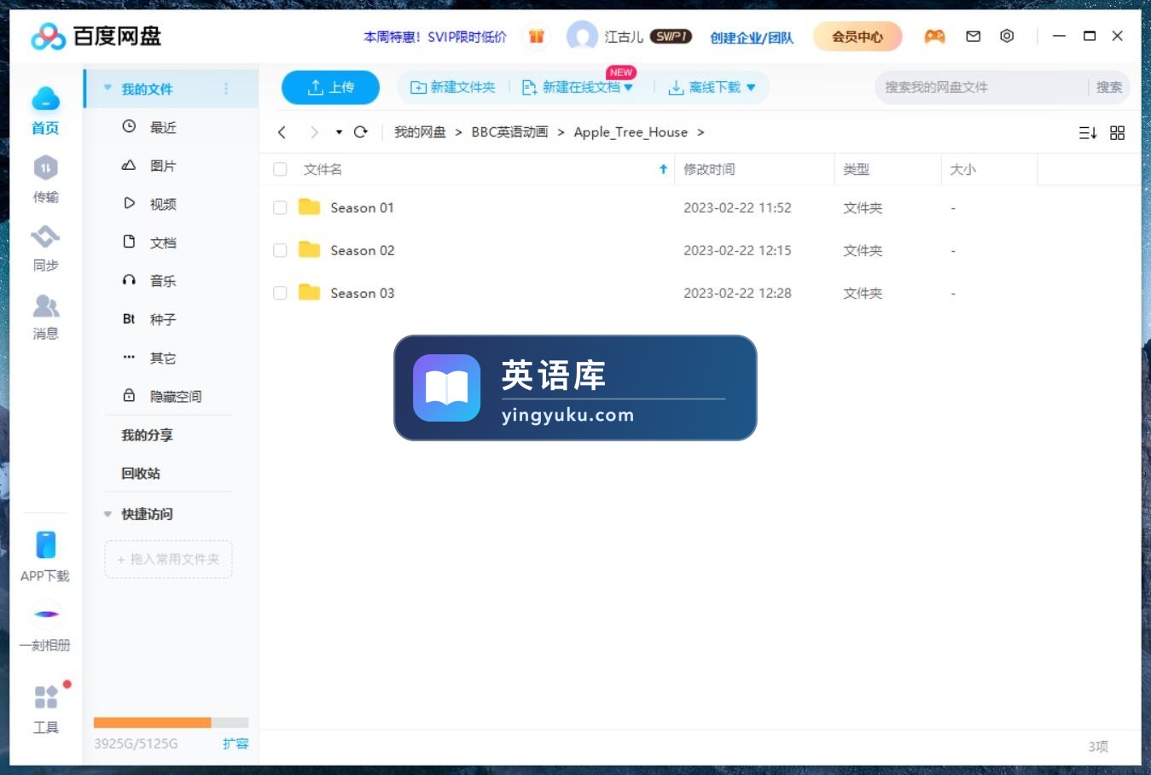This screenshot has height=775, width=1151.
Task: Tick the checkbox for Season 03
Action: pyautogui.click(x=280, y=293)
